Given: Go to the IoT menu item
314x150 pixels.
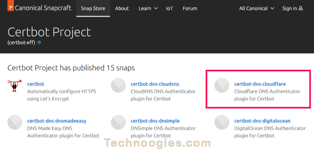Looking at the screenshot, I should coord(170,8).
